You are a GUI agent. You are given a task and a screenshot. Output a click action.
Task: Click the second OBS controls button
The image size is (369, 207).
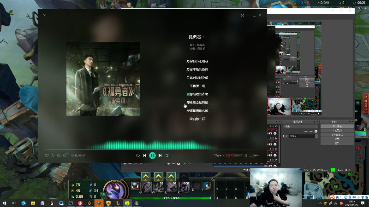click(x=337, y=131)
